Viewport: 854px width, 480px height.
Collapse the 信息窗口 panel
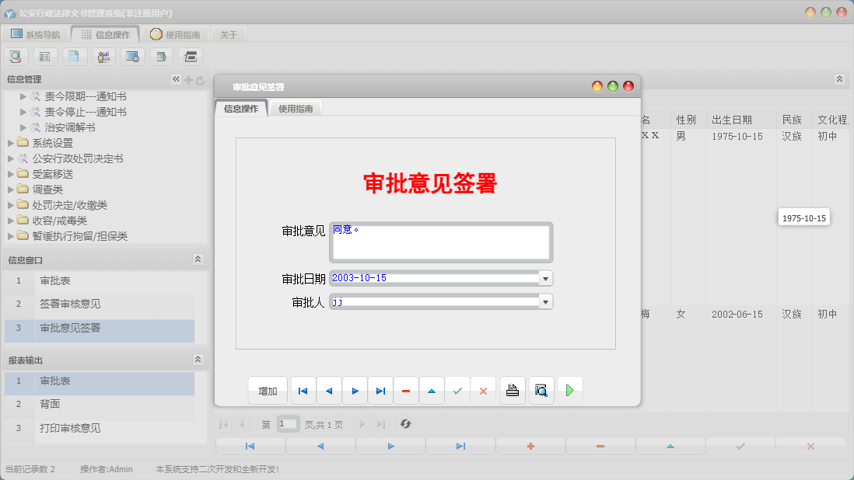(x=198, y=259)
